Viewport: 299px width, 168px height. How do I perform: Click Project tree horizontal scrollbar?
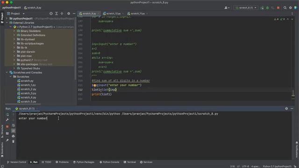pyautogui.click(x=23, y=104)
